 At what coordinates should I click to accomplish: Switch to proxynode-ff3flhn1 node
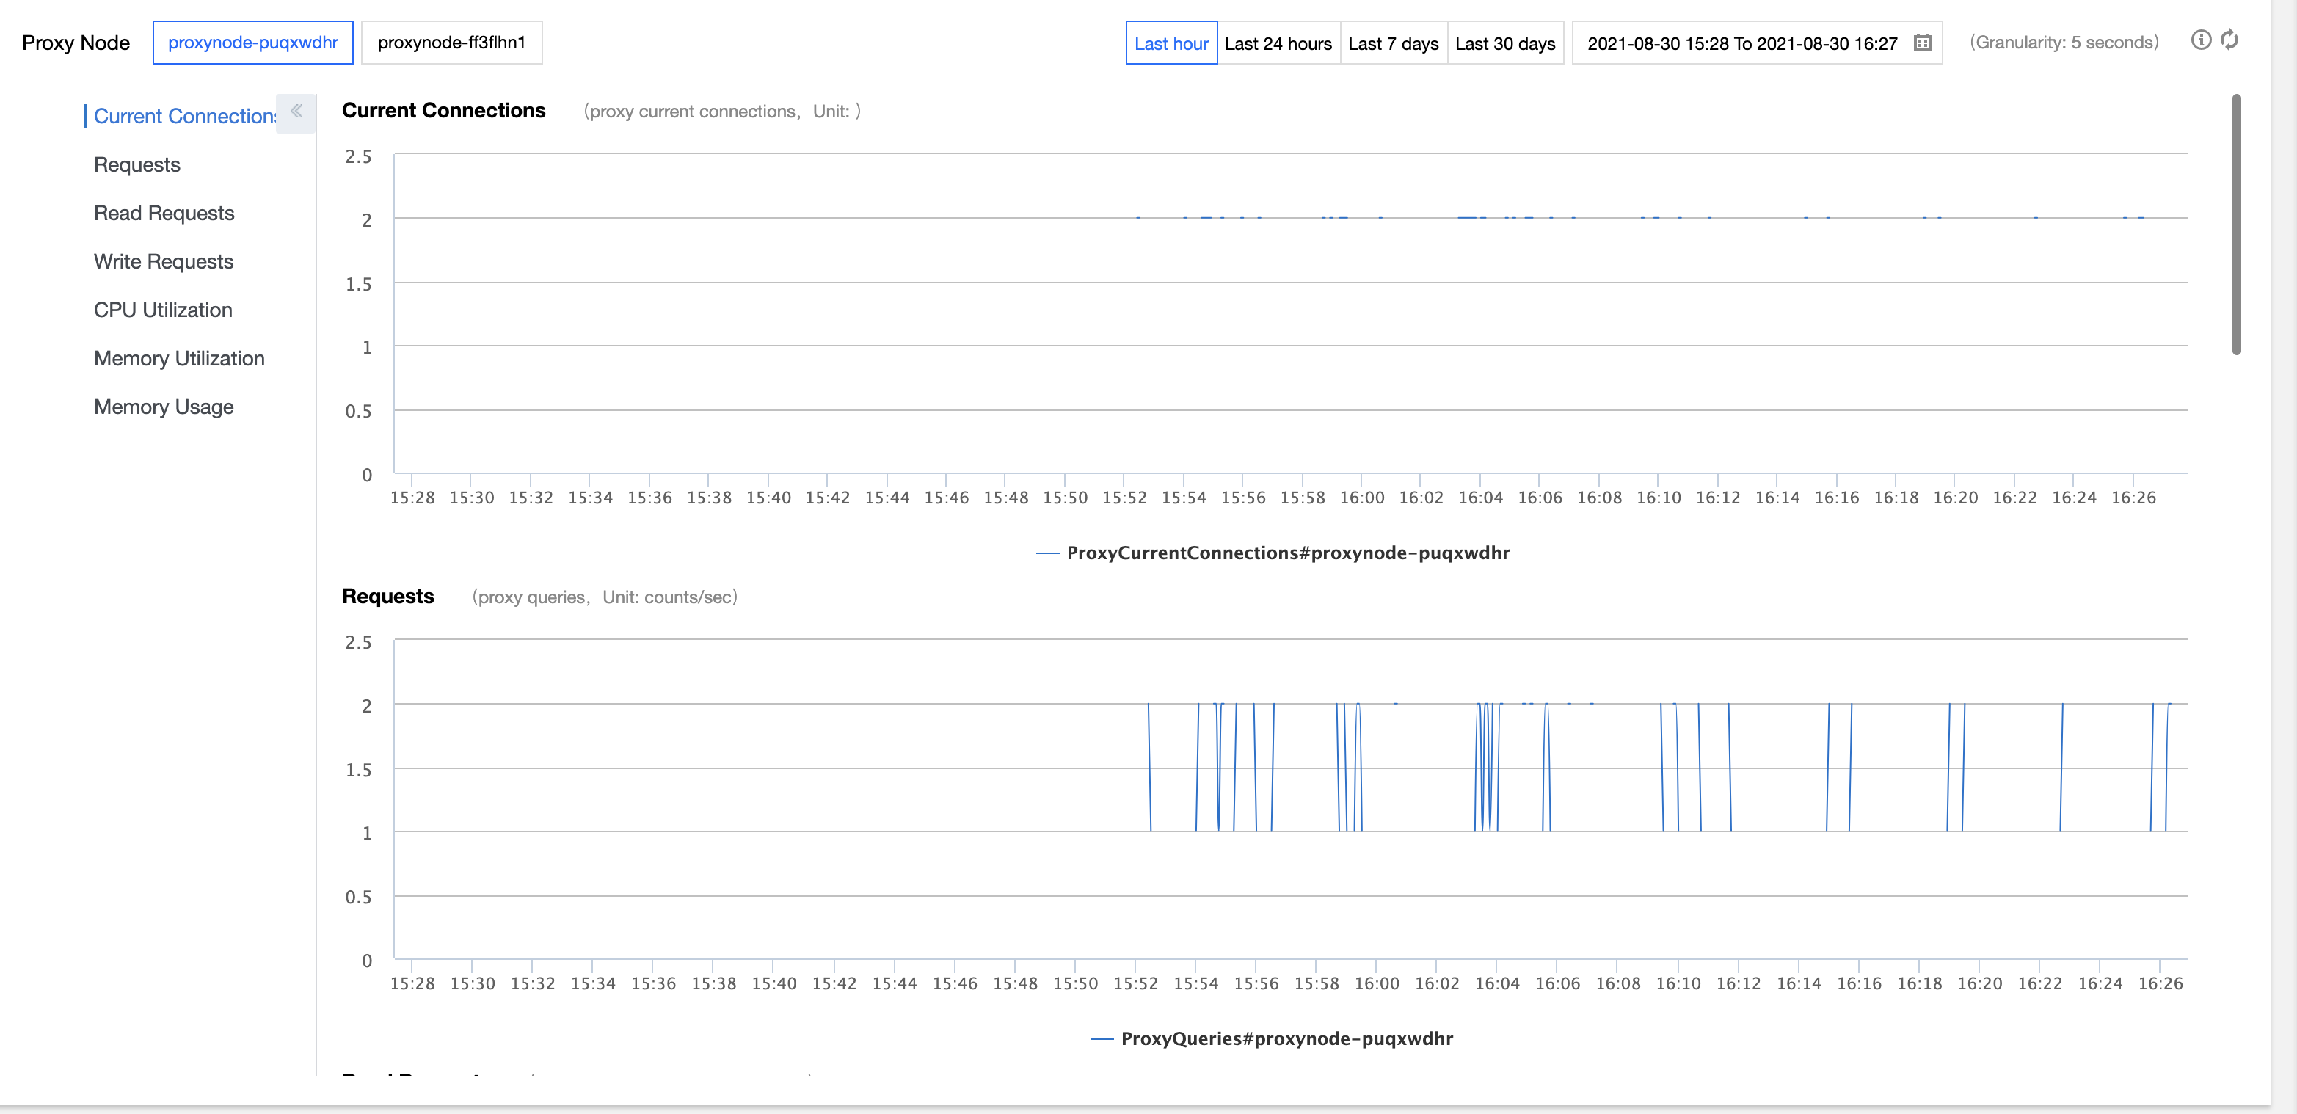pos(451,43)
